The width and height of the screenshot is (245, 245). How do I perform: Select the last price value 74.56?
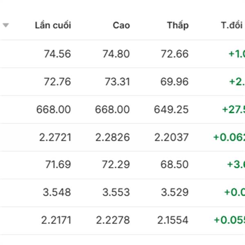(57, 54)
